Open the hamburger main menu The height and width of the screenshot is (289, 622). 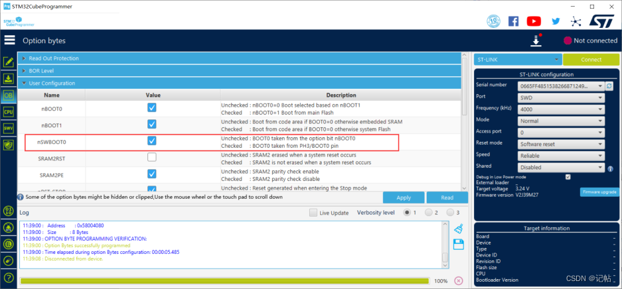[9, 40]
